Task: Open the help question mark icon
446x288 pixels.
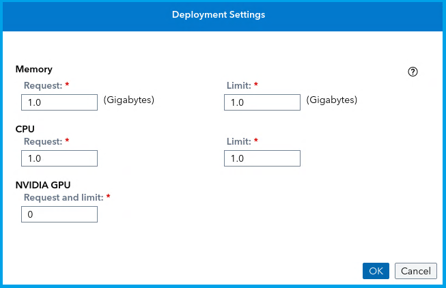Action: pos(413,72)
